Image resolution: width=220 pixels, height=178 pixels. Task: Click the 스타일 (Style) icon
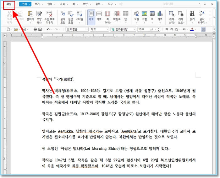[x=80, y=14]
